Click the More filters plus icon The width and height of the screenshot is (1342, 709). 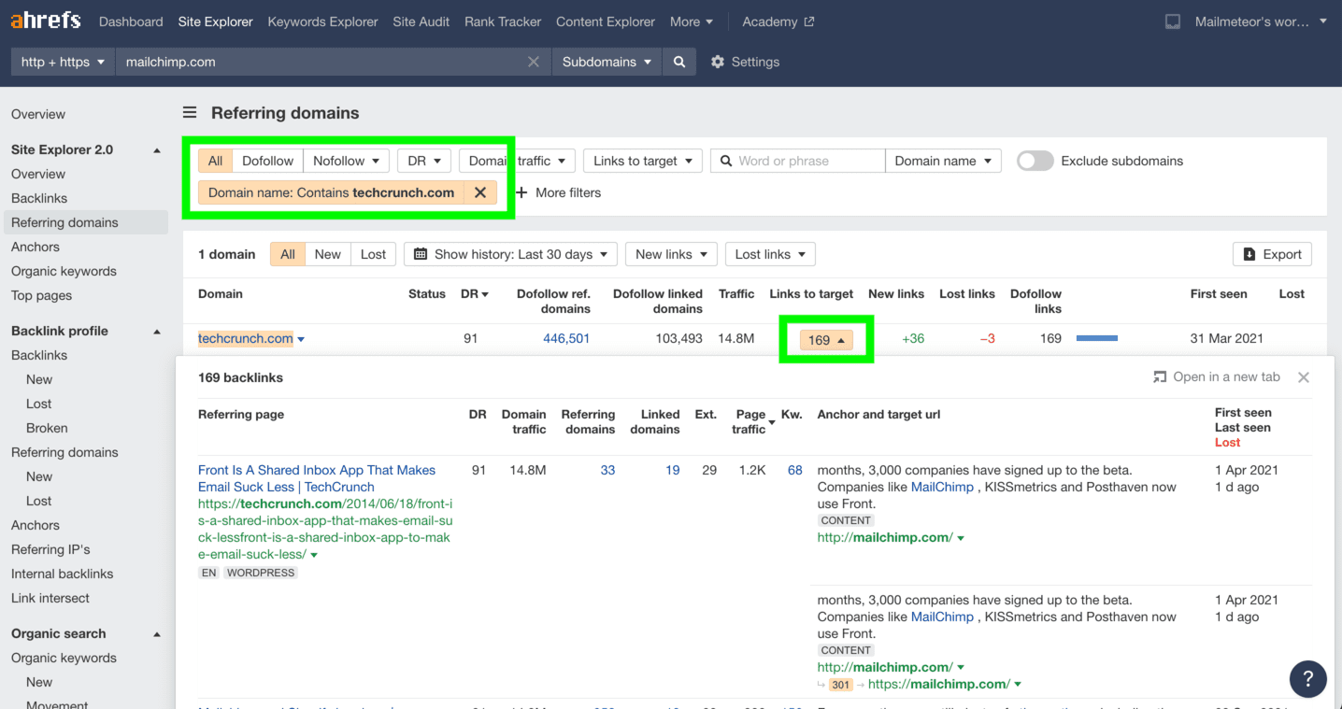pos(522,192)
